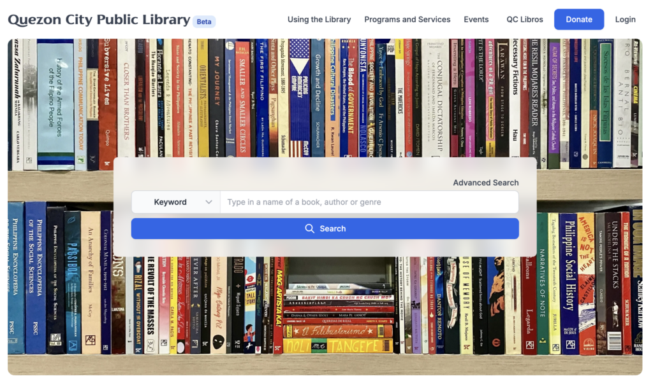Focus the book, author or genre search field
Screen dimensions: 653x383
tap(369, 202)
